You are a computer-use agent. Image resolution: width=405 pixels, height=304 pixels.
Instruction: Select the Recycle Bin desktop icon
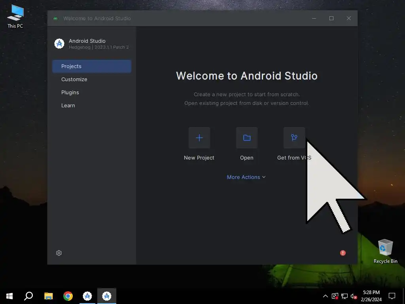[385, 251]
